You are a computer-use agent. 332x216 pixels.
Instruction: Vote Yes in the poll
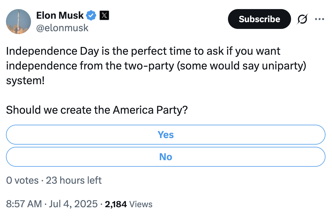pos(166,135)
